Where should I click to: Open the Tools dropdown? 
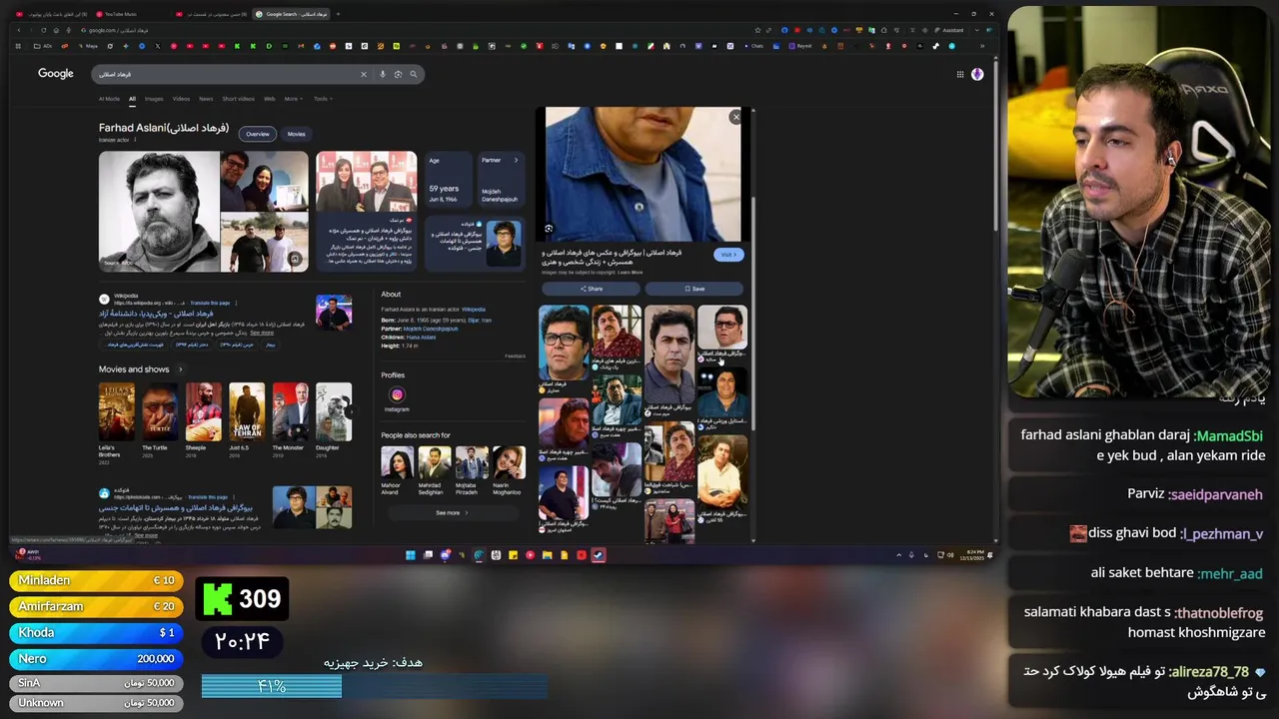click(x=323, y=99)
